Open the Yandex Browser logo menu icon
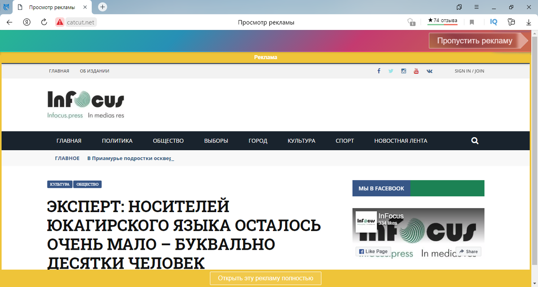The image size is (538, 287). coord(6,7)
